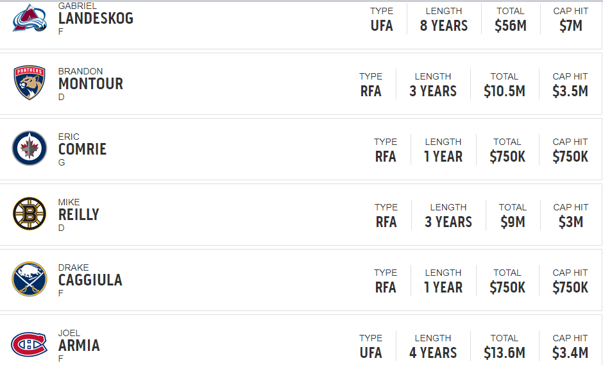The width and height of the screenshot is (603, 365).
Task: Click the Buffalo Sabres team logo
Action: tap(30, 279)
